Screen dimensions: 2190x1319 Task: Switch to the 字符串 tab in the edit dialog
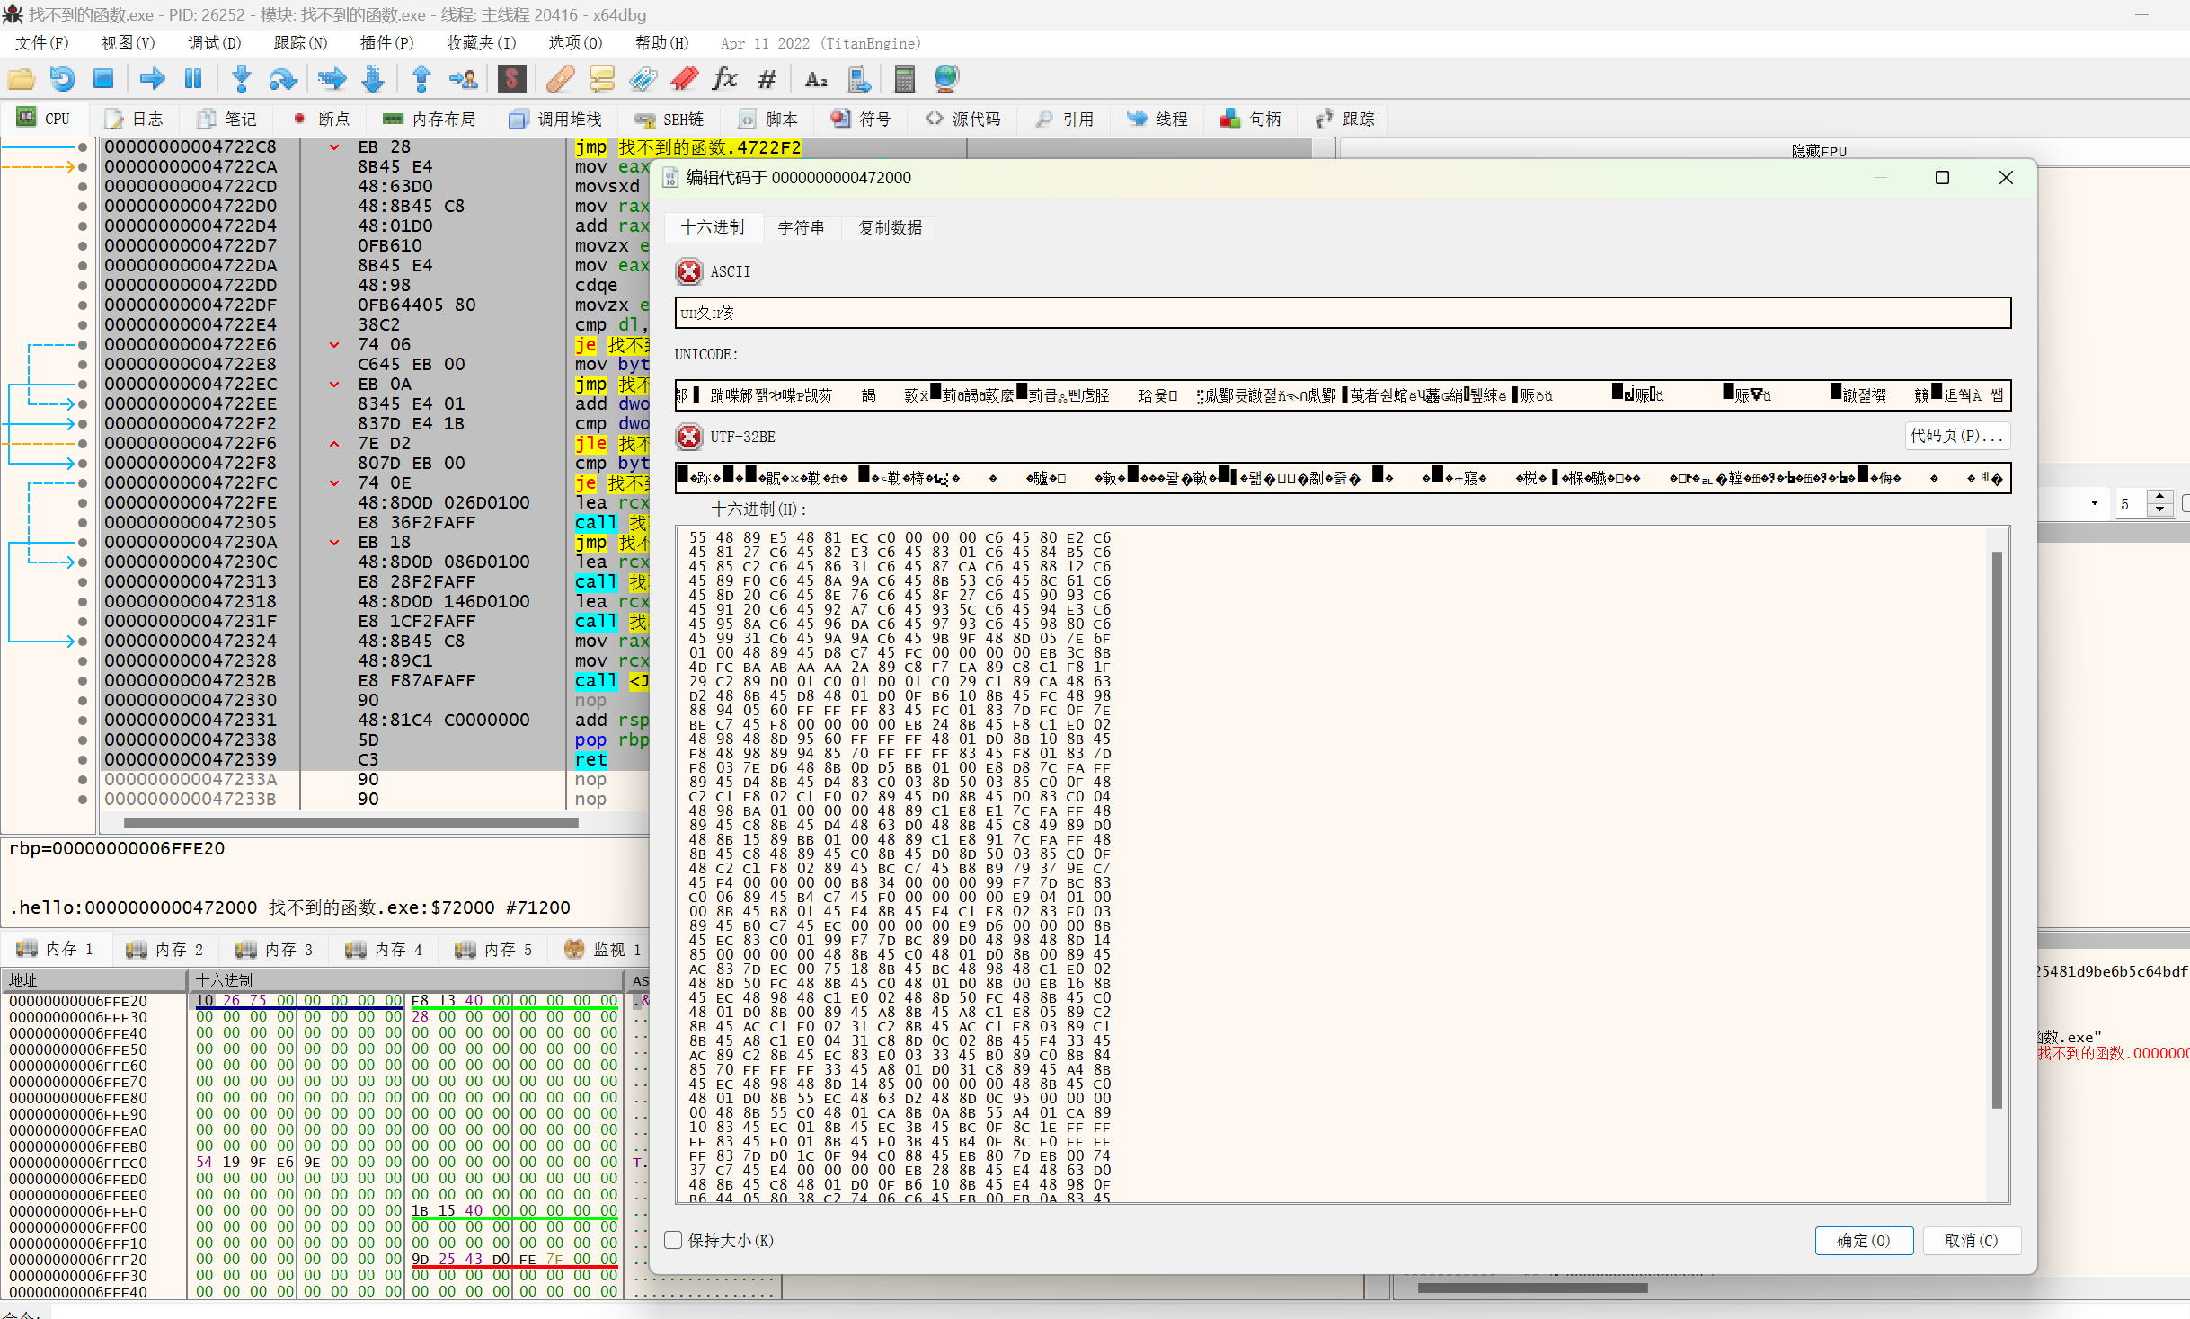click(802, 227)
